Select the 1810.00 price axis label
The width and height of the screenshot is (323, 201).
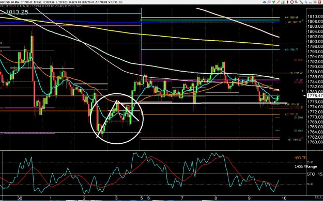pyautogui.click(x=315, y=16)
